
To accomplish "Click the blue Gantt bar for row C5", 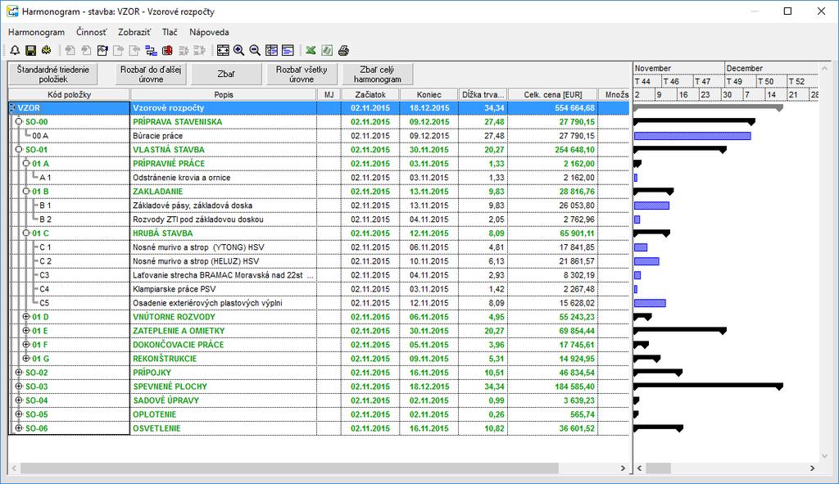I will pyautogui.click(x=650, y=303).
